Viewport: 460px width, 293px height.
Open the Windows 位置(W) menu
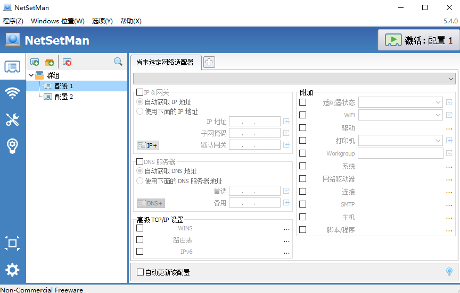(x=58, y=21)
